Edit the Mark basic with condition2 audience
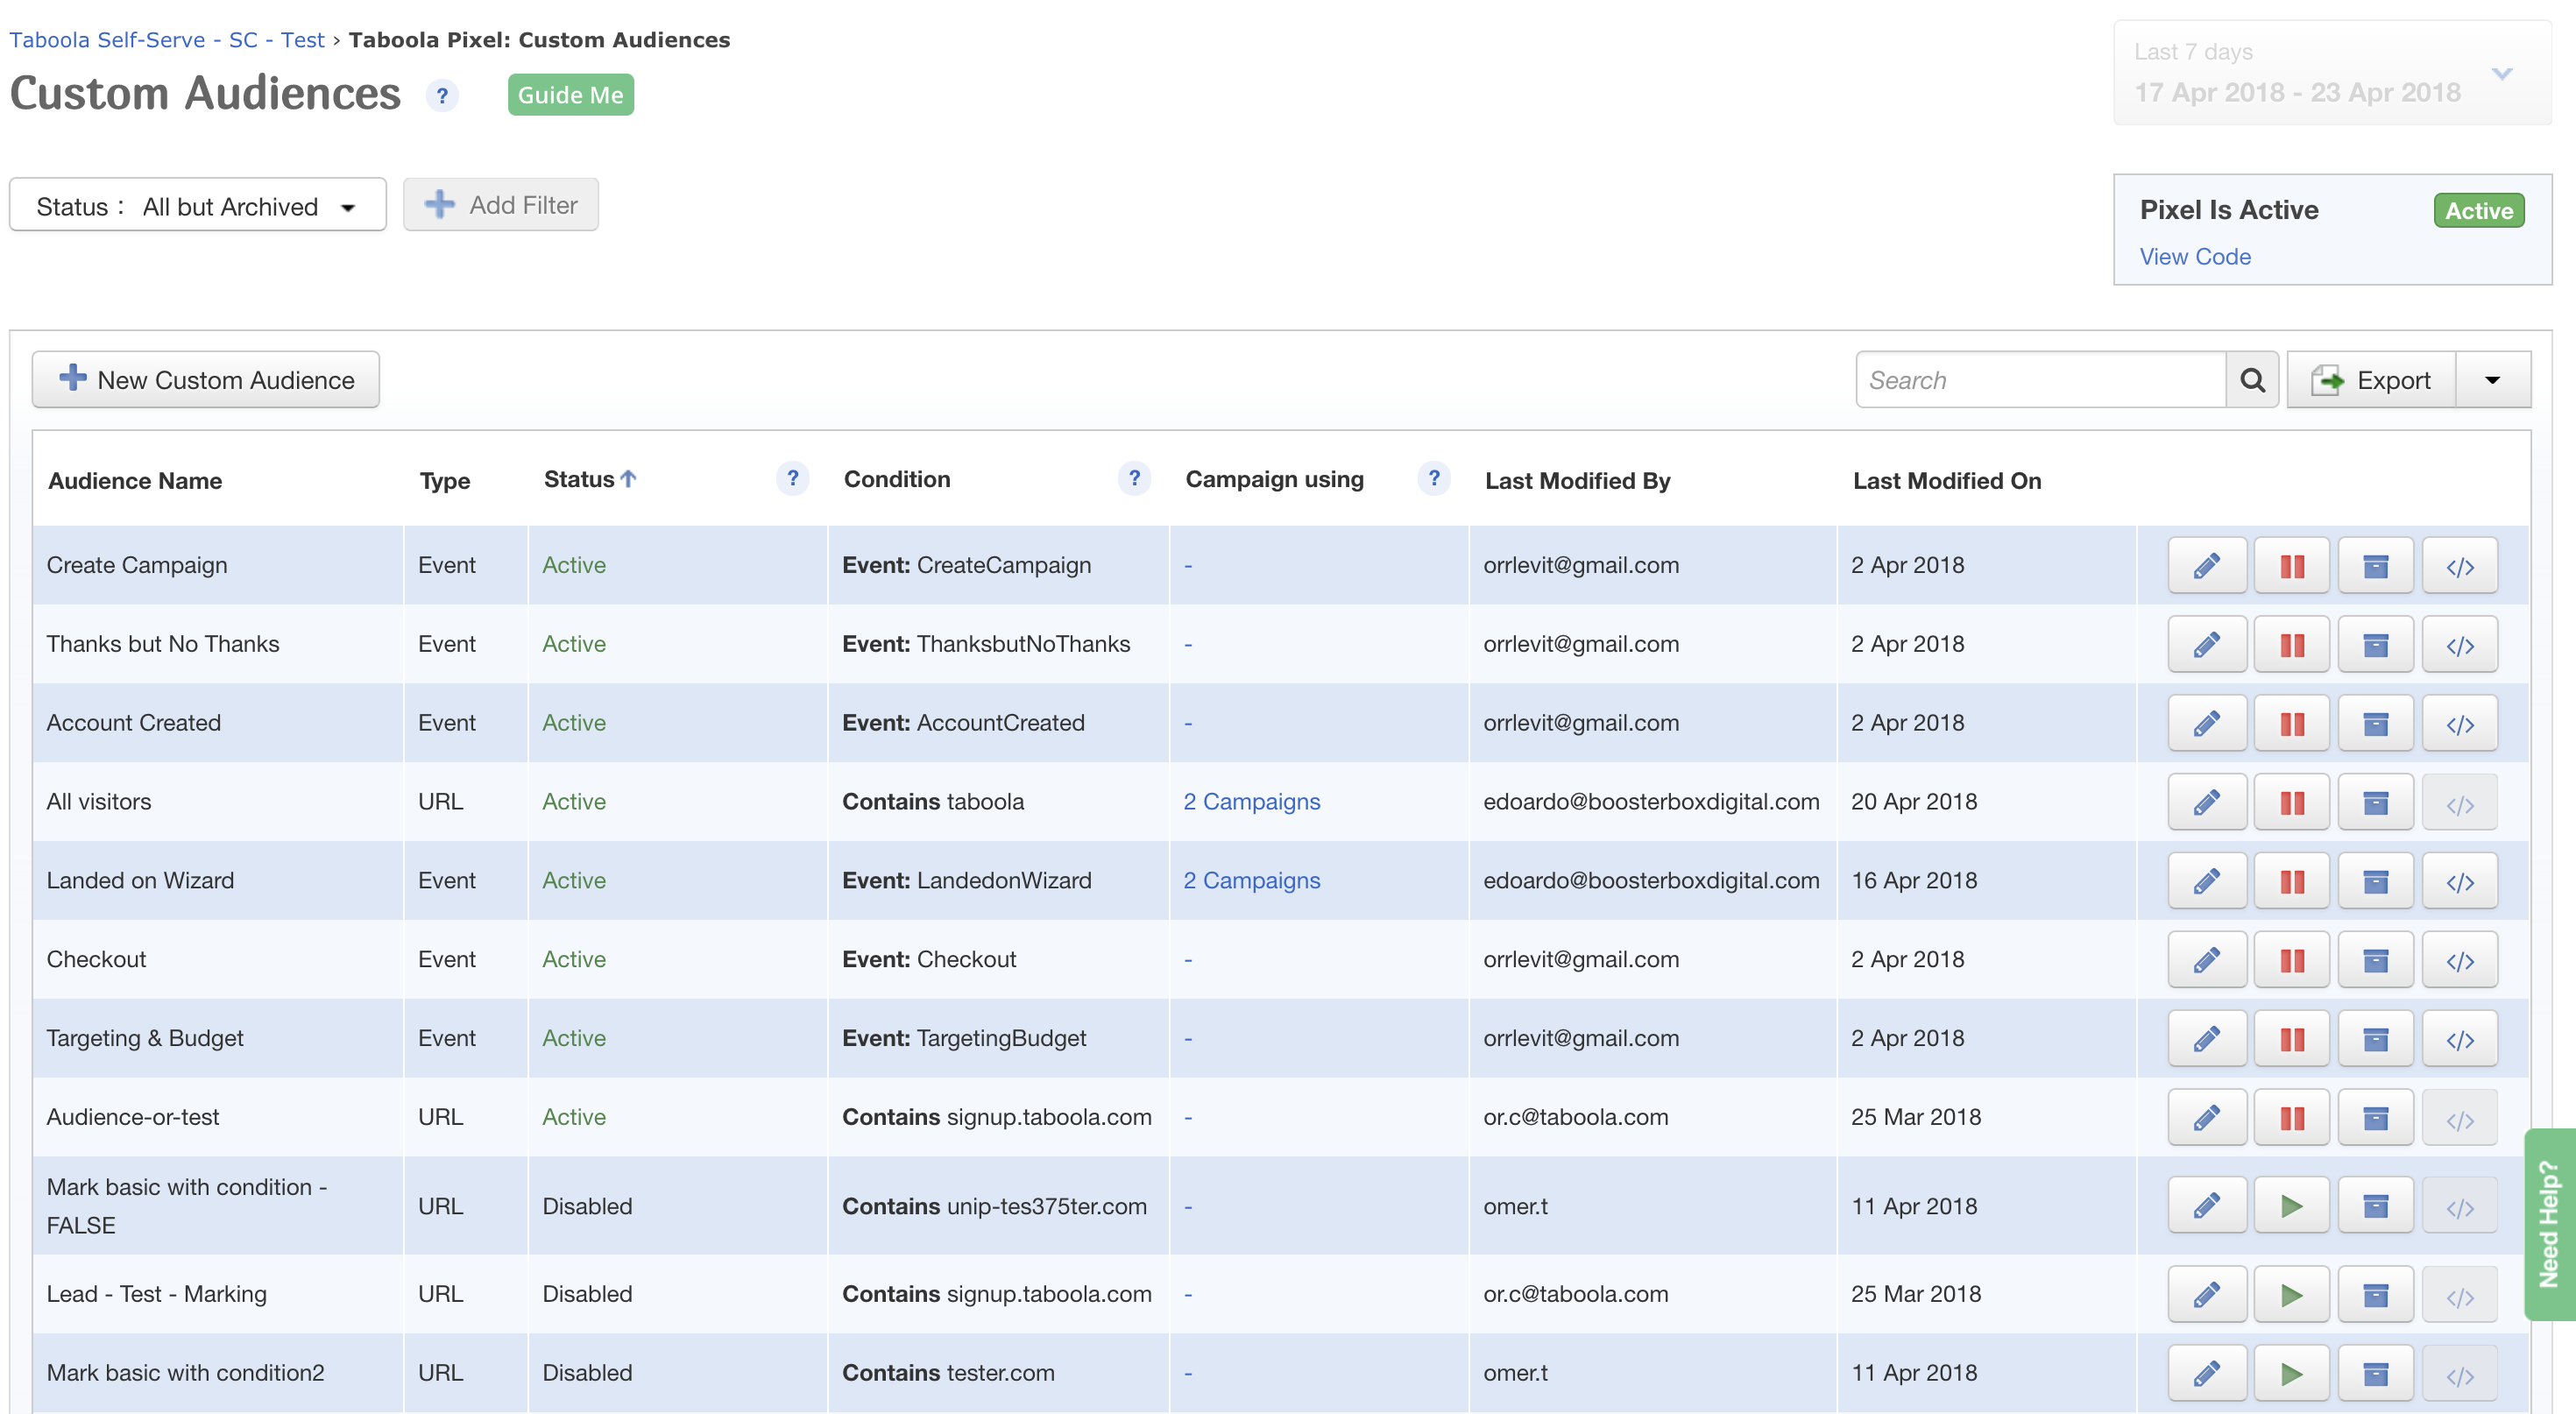Viewport: 2576px width, 1414px height. (2207, 1374)
